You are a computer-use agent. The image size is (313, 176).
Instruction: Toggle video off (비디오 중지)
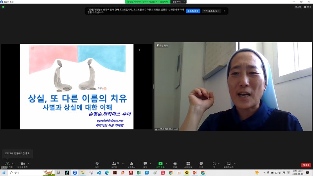(23, 163)
